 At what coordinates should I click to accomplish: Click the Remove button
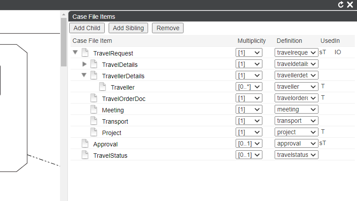168,28
